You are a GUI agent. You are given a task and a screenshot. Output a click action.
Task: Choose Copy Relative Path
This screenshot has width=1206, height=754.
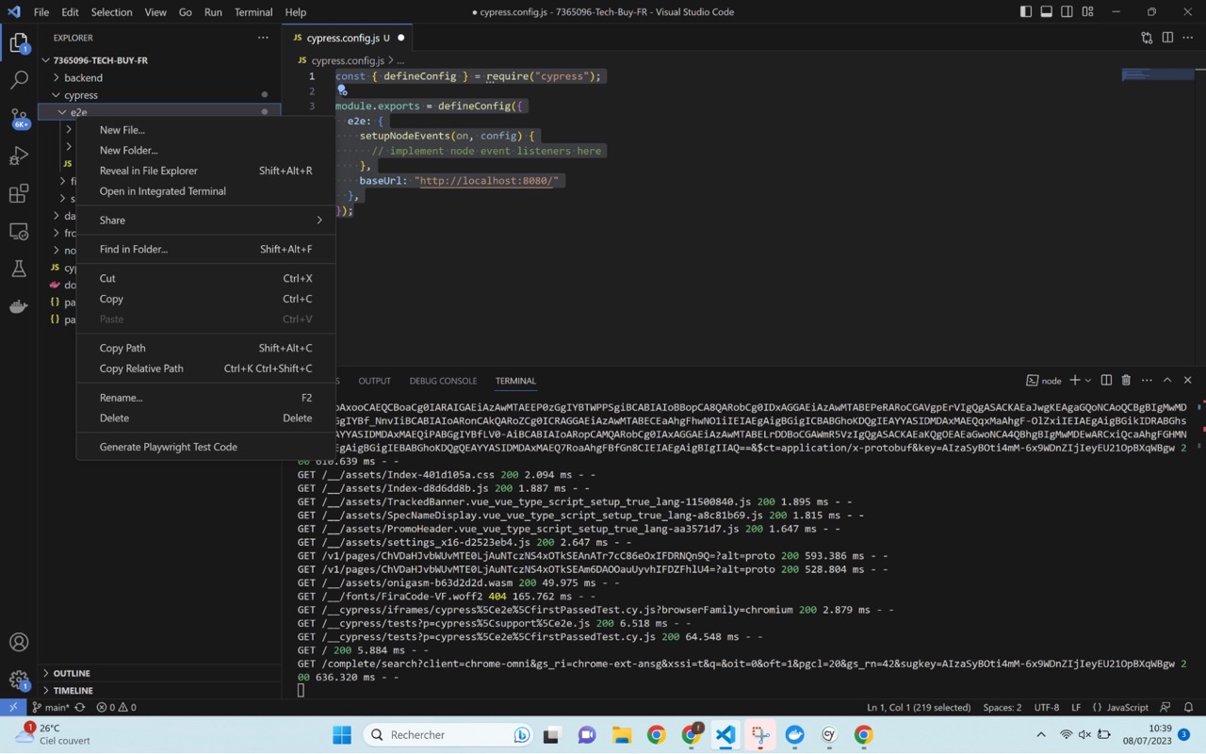tap(205, 369)
